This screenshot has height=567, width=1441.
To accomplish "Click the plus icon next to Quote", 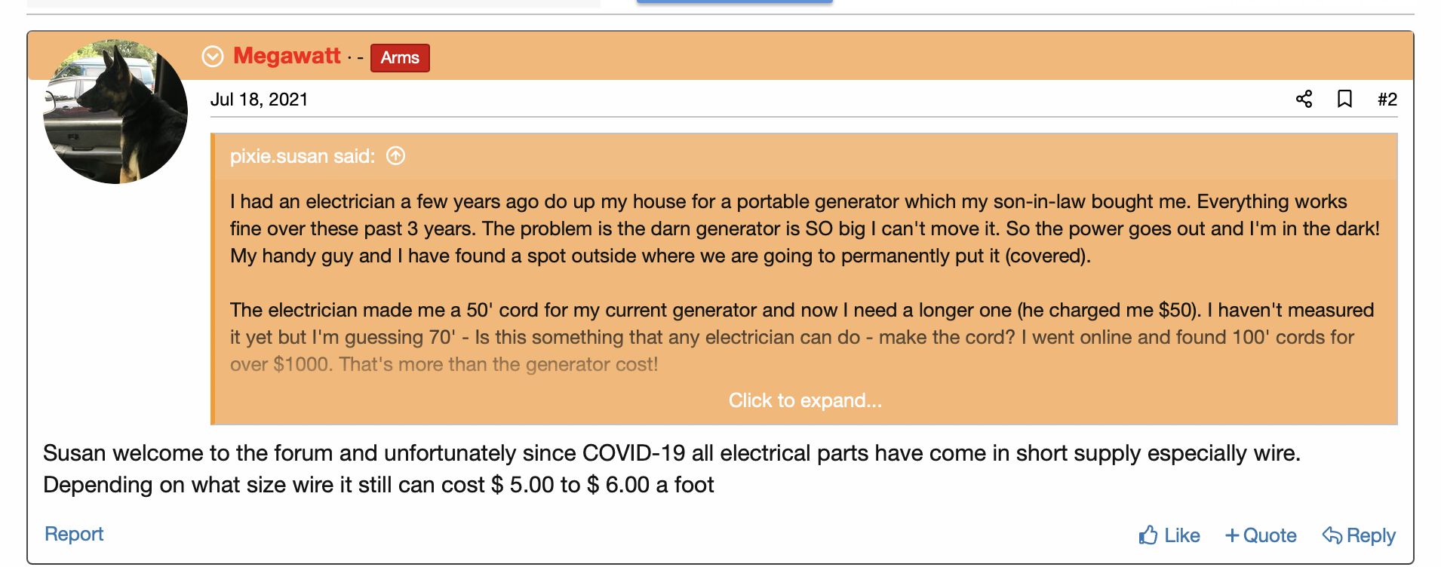I will click(x=1232, y=535).
